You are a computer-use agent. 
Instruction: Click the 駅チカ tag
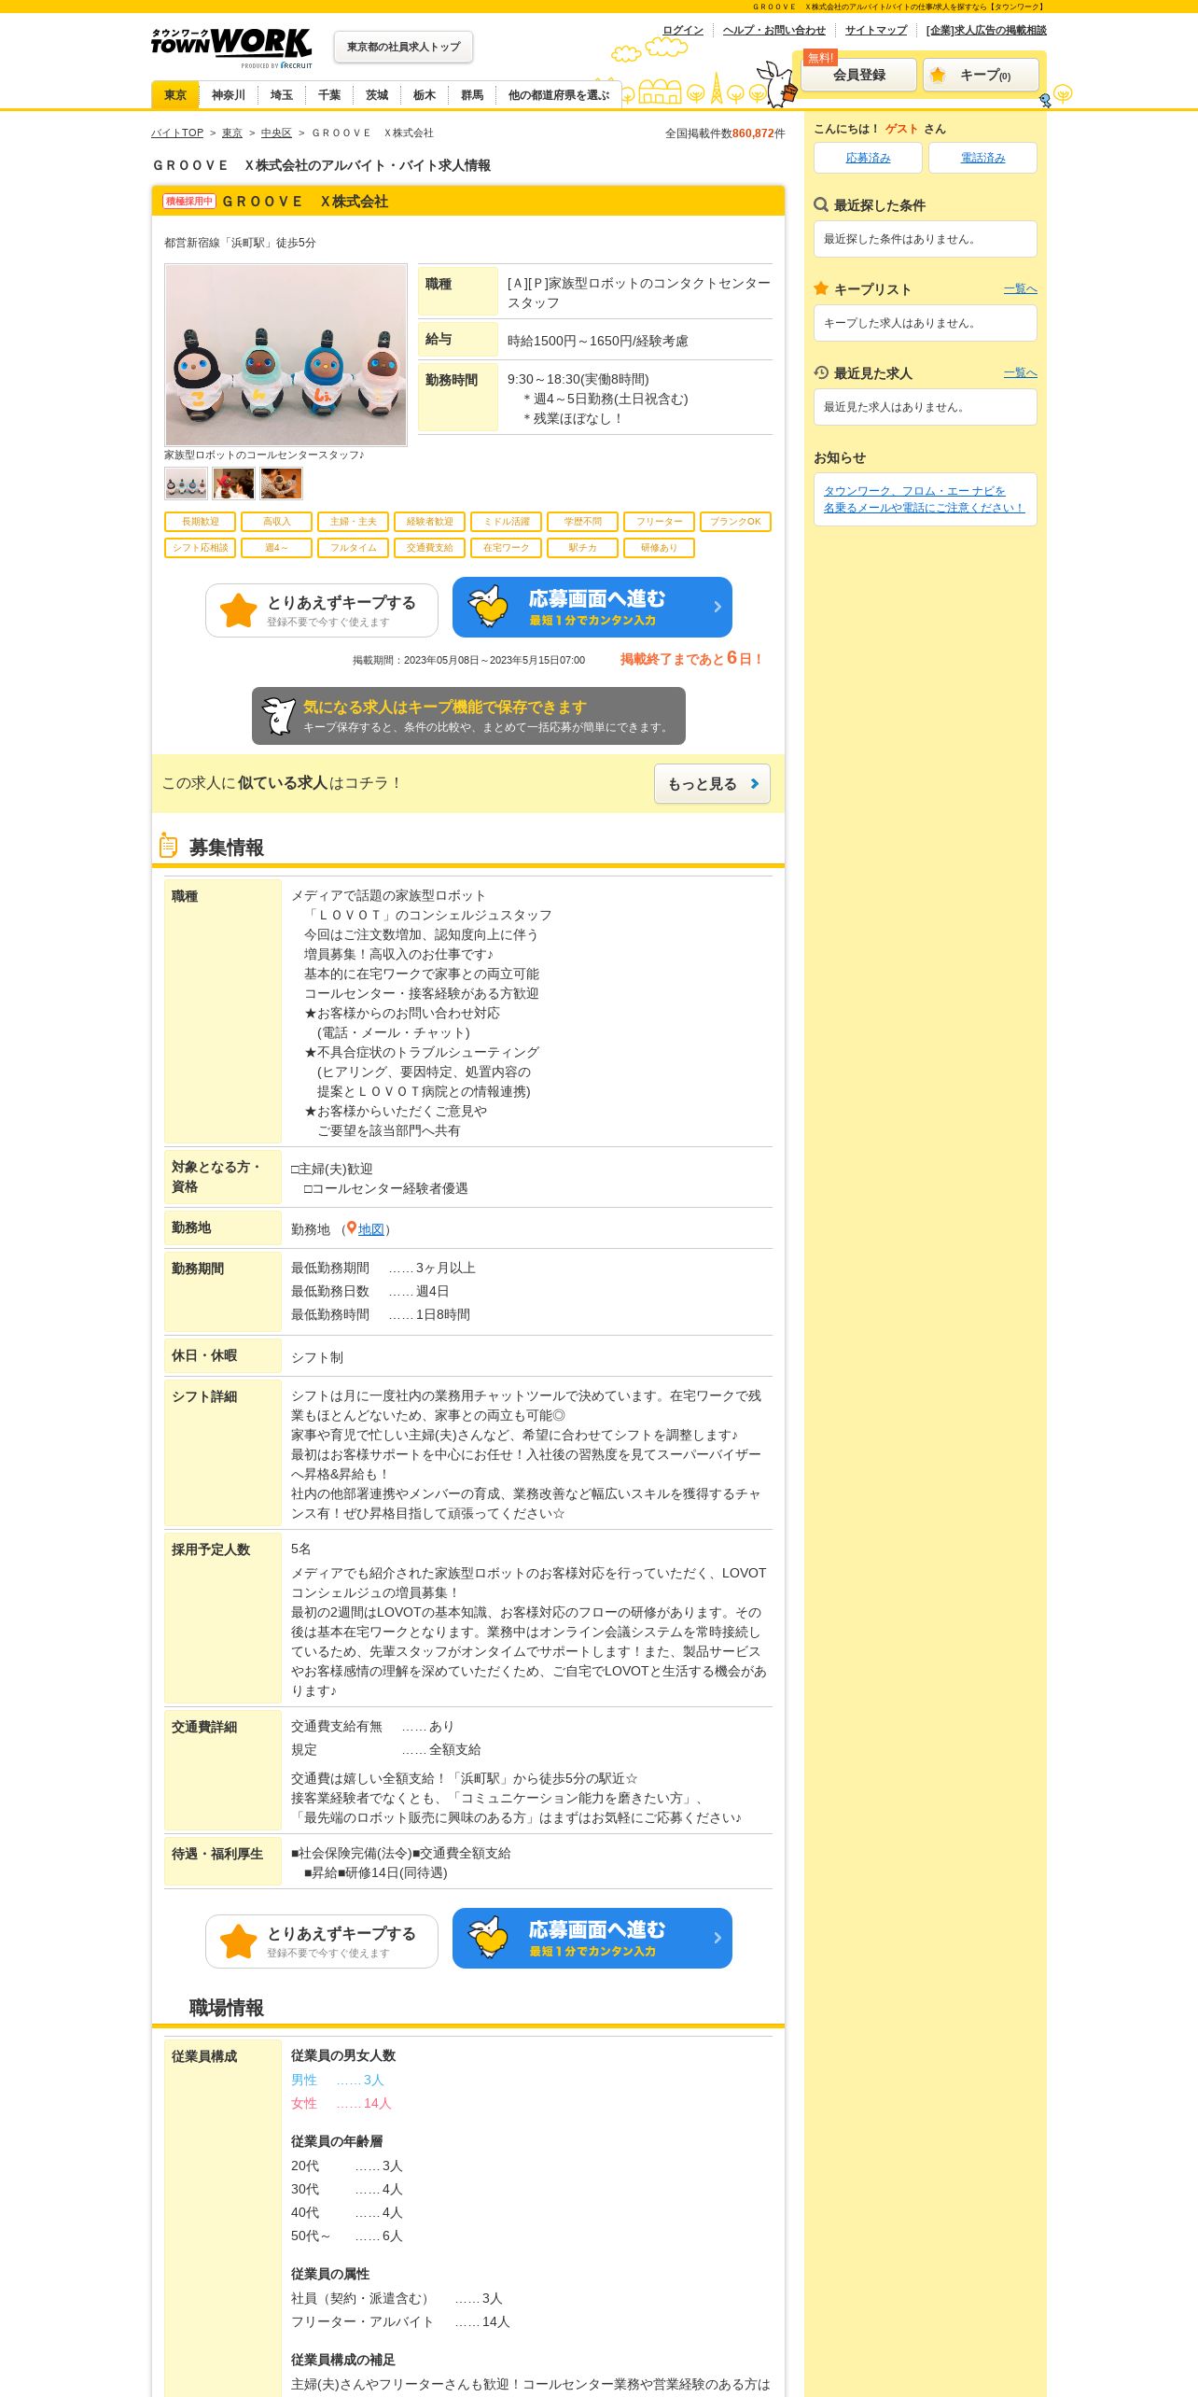pos(583,548)
